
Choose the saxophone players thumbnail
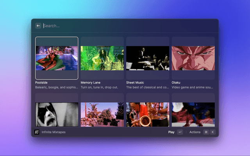(148, 114)
